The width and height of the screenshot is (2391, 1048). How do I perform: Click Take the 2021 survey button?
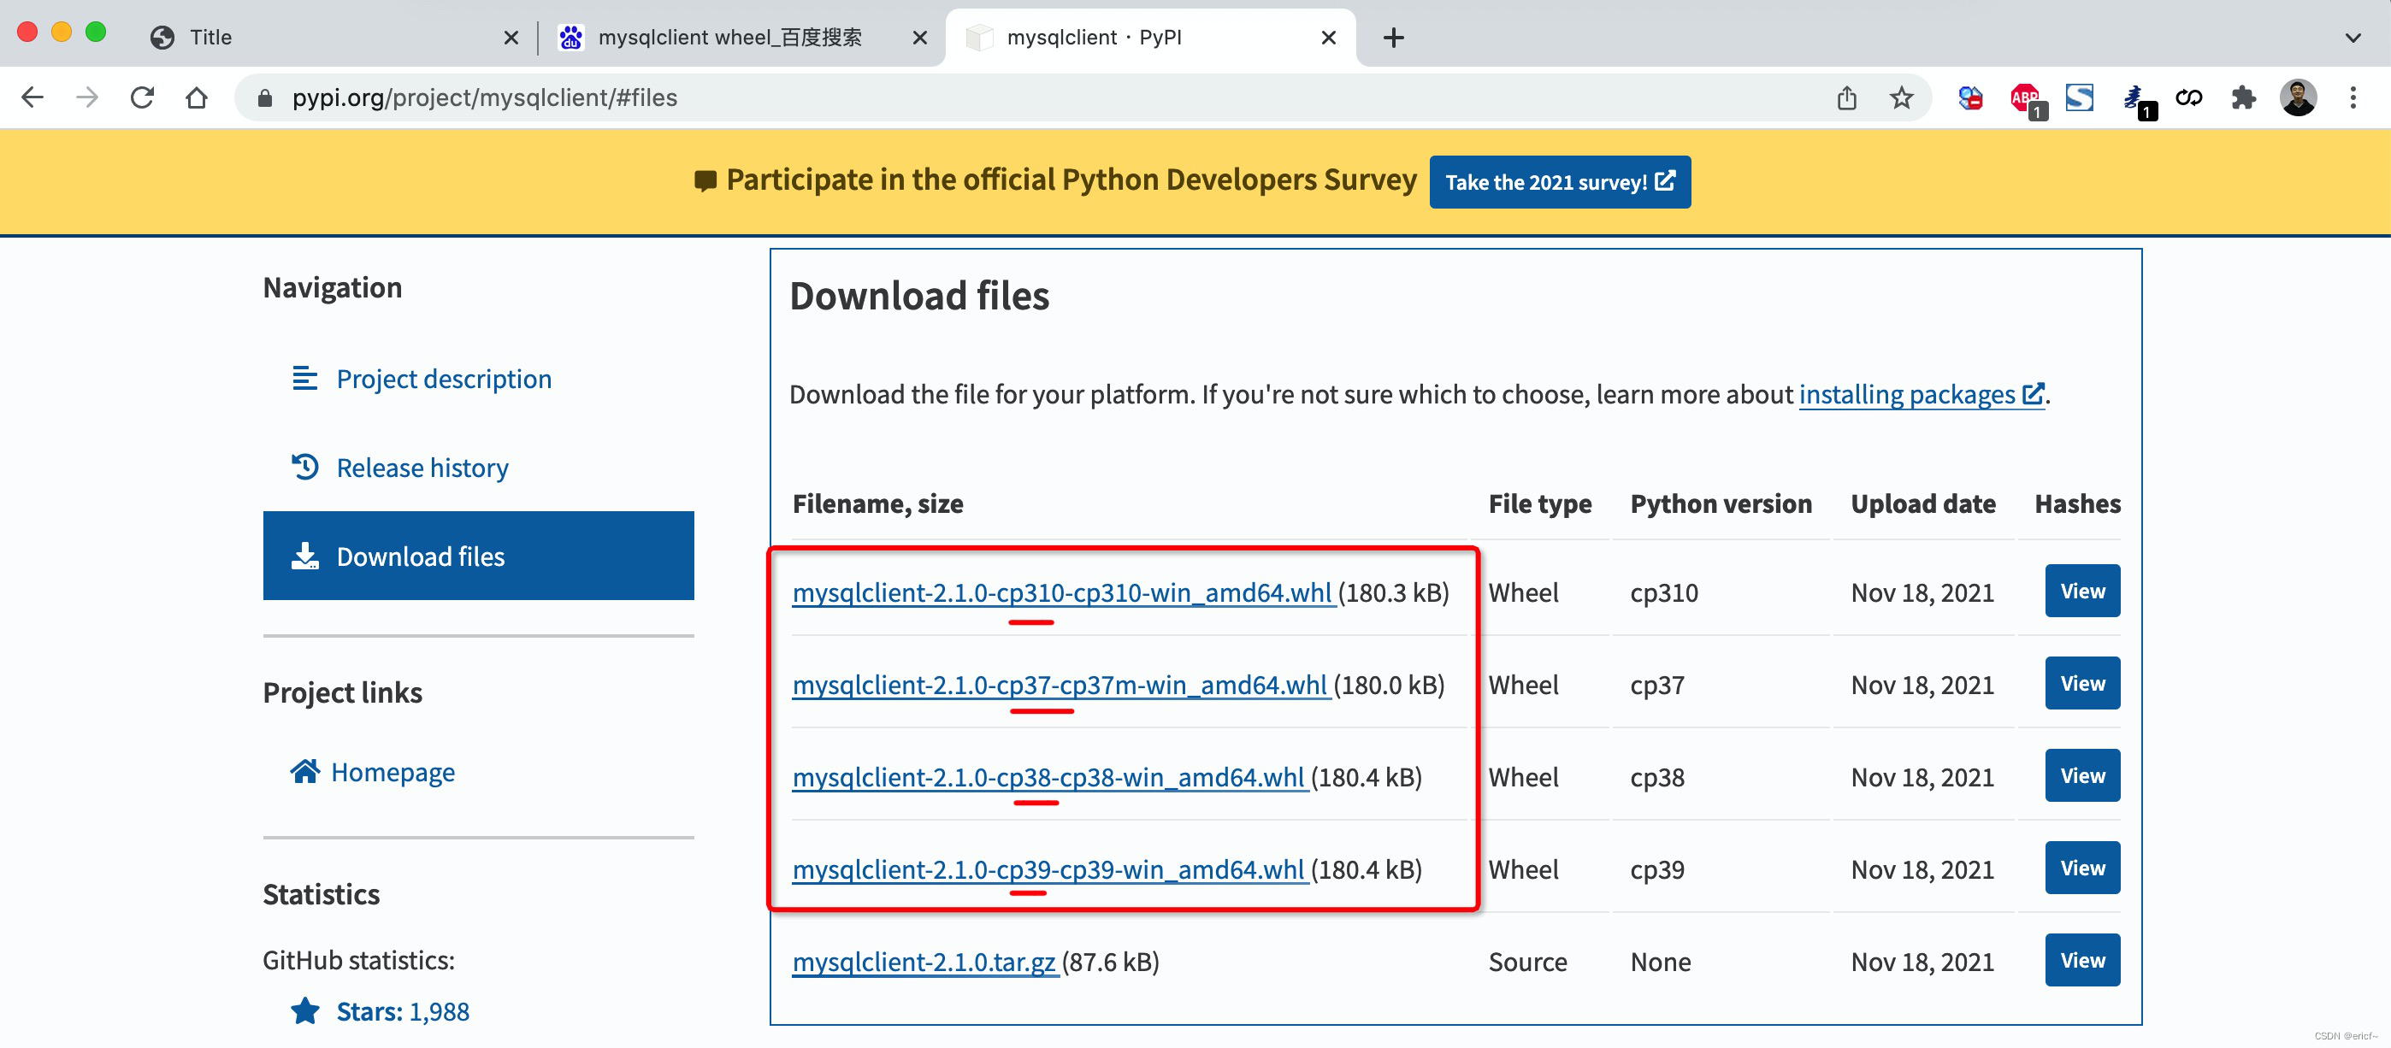click(x=1559, y=182)
